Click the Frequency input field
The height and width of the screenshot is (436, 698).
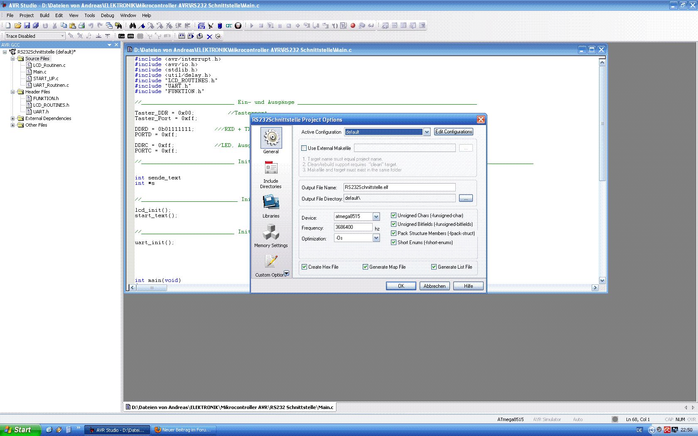coord(353,227)
